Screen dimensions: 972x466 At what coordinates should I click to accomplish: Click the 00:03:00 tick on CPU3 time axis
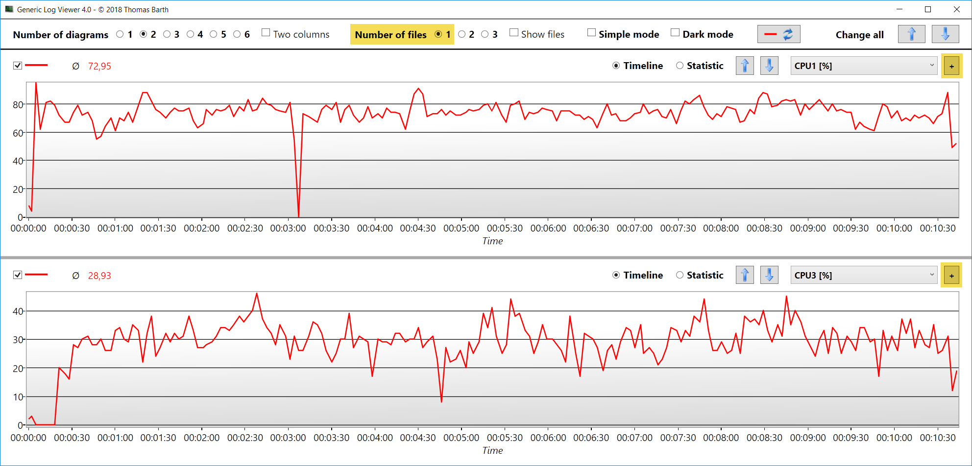(288, 438)
